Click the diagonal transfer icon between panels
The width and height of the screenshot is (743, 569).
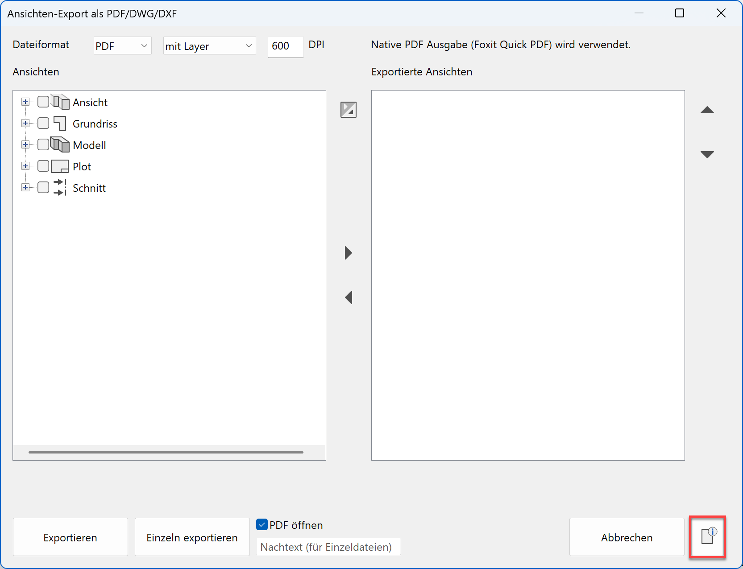[x=349, y=110]
